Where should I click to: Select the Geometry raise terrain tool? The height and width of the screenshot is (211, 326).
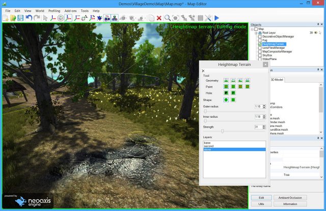[226, 80]
